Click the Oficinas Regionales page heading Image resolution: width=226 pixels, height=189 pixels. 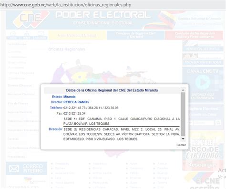point(67,50)
